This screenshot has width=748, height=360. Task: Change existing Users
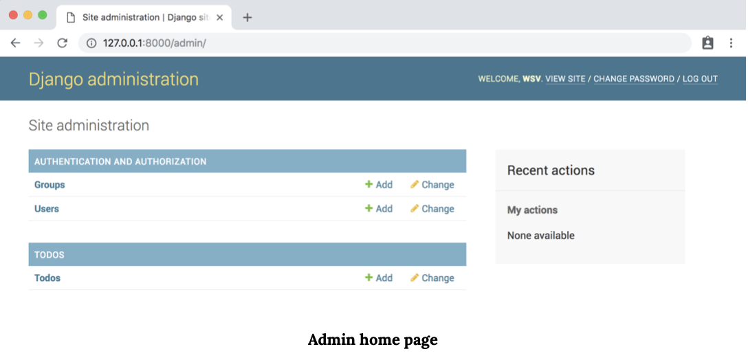pos(432,208)
